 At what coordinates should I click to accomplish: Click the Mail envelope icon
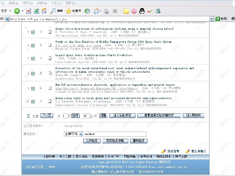(96, 11)
